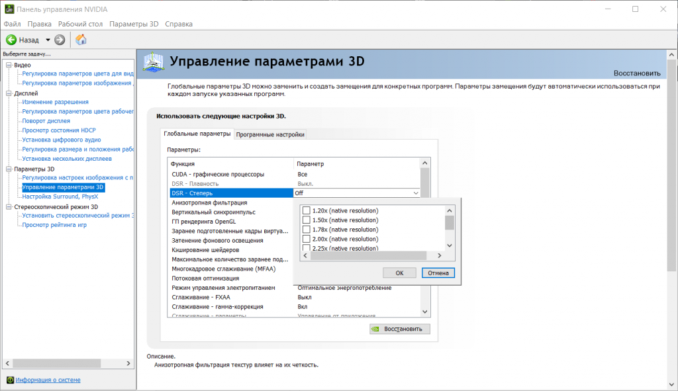Enable the 1.20x (native resolution) checkbox
The image size is (678, 391).
pyautogui.click(x=306, y=210)
